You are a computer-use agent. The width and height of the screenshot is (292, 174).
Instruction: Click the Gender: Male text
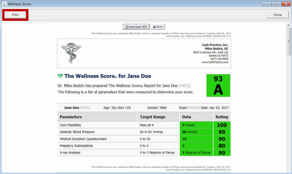pos(157,108)
